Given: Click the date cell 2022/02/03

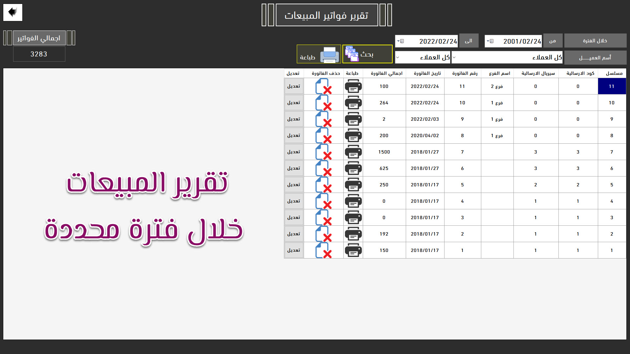Looking at the screenshot, I should pyautogui.click(x=425, y=119).
